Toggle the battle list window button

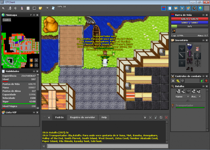click(x=194, y=8)
